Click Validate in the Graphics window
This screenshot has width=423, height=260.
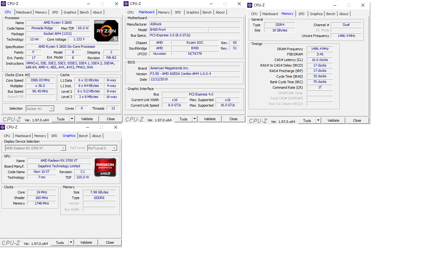click(x=86, y=242)
